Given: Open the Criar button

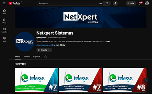Looking at the screenshot, I should [x=131, y=3].
